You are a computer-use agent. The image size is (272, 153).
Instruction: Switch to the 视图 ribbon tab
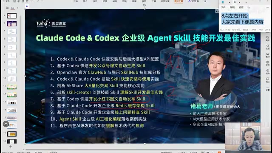pos(144,1)
